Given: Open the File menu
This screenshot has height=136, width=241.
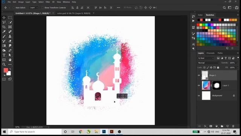Looking at the screenshot, I should [9, 2].
